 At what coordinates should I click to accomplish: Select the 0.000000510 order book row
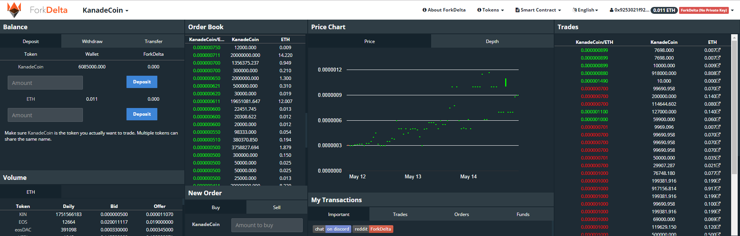click(245, 140)
